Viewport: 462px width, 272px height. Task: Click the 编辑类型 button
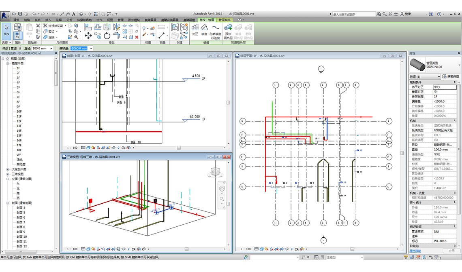[x=450, y=76]
